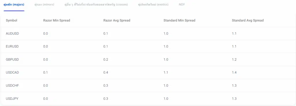Click the Symbol column header
The width and height of the screenshot is (296, 106).
click(12, 20)
